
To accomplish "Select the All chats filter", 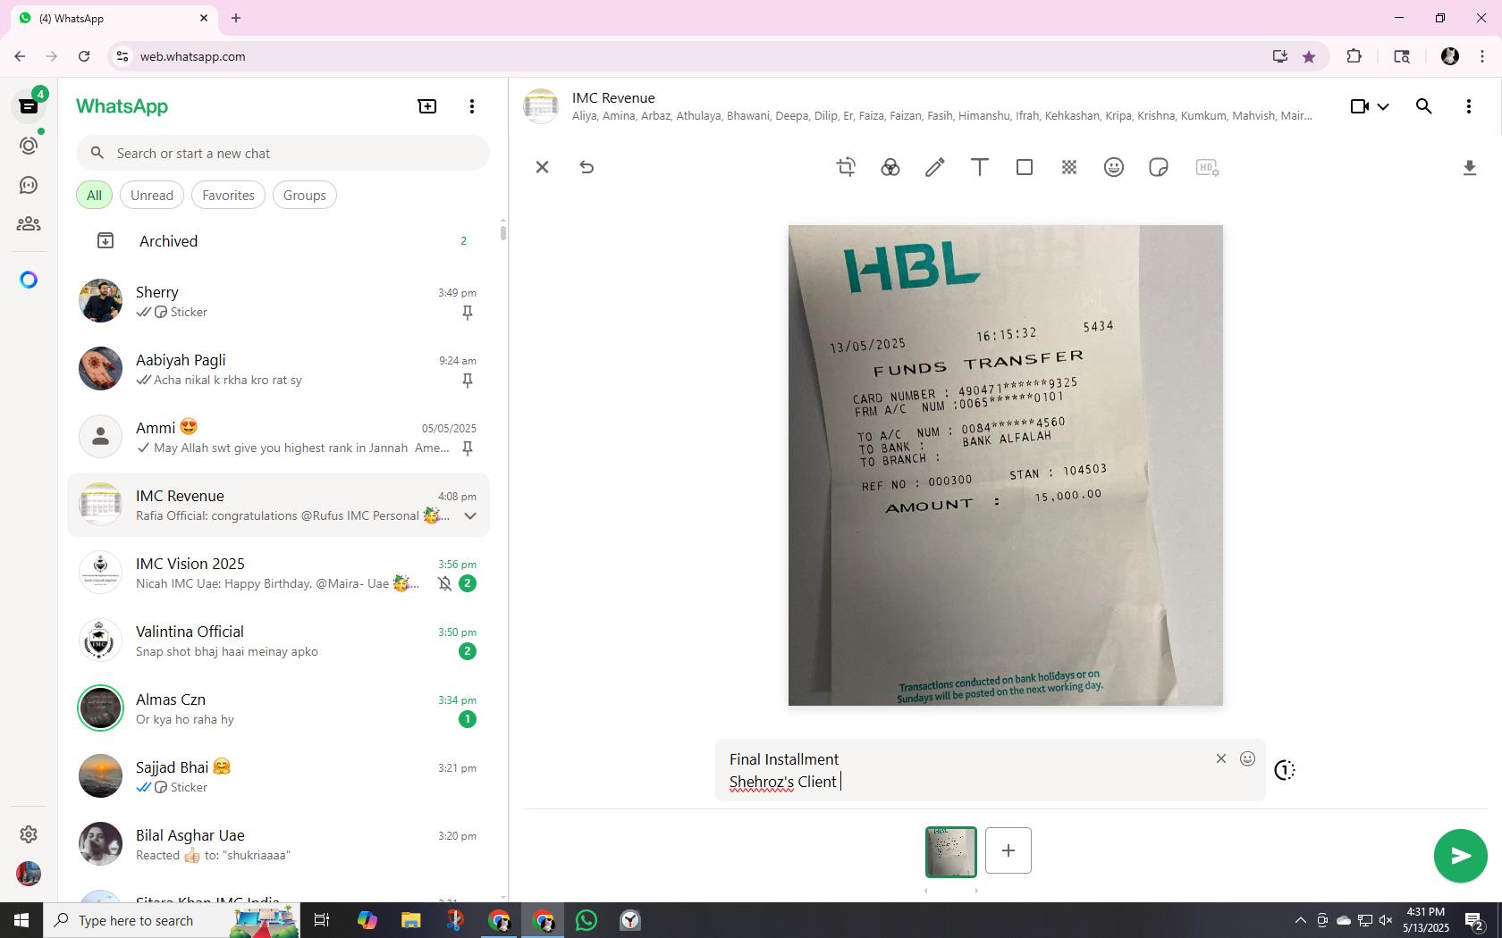I will 94,195.
